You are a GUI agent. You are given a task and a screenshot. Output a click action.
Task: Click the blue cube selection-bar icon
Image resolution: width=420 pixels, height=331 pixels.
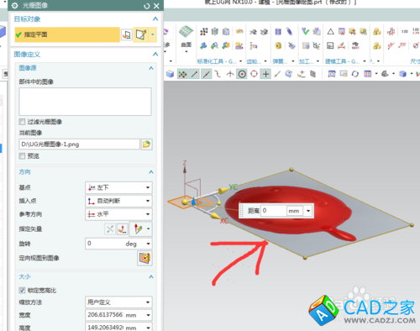click(170, 74)
